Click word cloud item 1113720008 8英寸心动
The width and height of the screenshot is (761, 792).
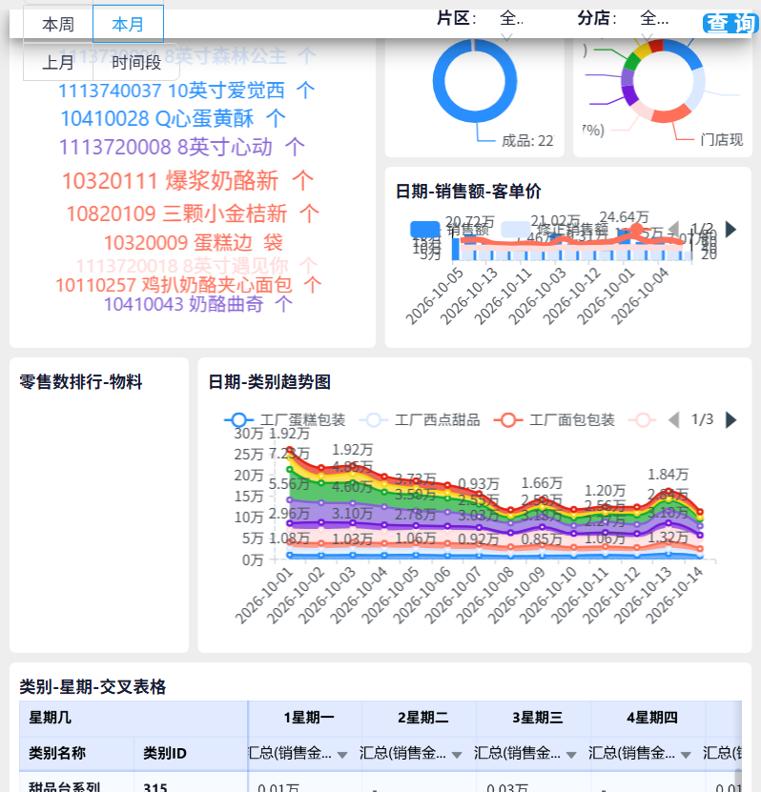(x=182, y=147)
